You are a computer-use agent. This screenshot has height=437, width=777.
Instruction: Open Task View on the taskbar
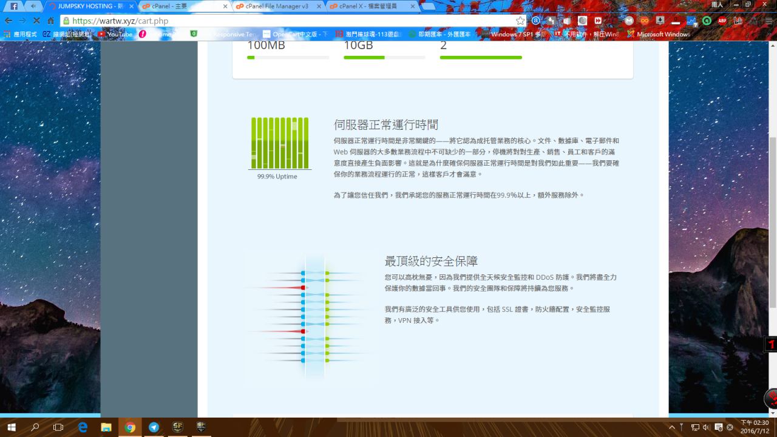[x=58, y=427]
